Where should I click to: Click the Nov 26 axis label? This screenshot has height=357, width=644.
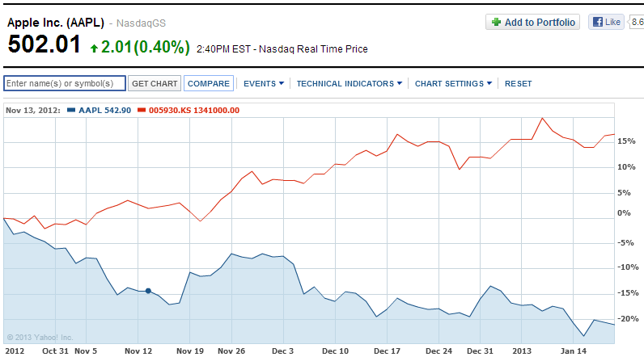tap(231, 351)
